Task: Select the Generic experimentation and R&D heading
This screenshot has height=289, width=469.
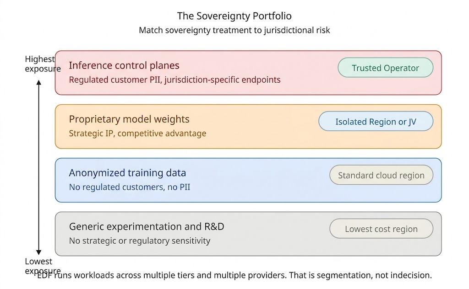Action: click(147, 226)
